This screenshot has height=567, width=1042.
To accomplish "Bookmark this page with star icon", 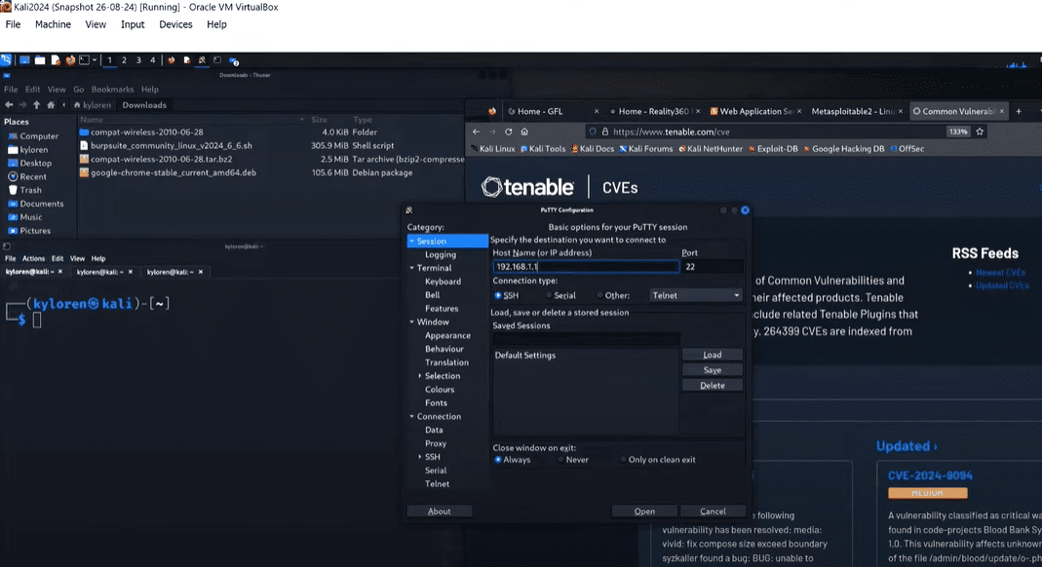I will pyautogui.click(x=980, y=132).
